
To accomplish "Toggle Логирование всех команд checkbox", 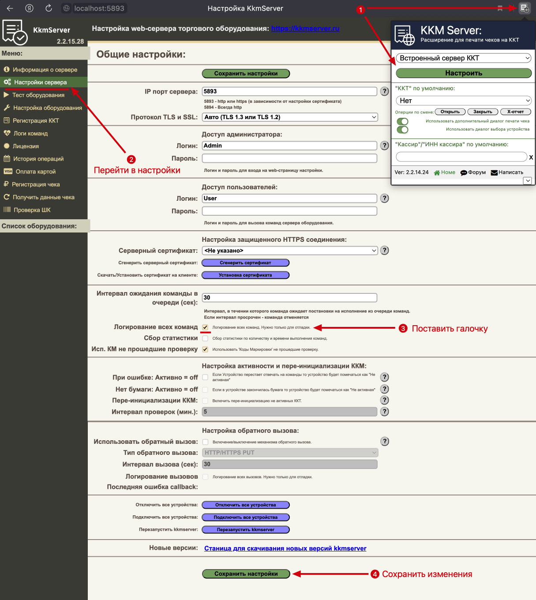I will click(205, 327).
